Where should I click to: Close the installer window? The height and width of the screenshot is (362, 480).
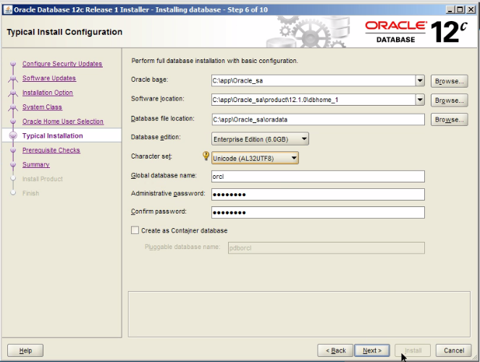(x=471, y=10)
